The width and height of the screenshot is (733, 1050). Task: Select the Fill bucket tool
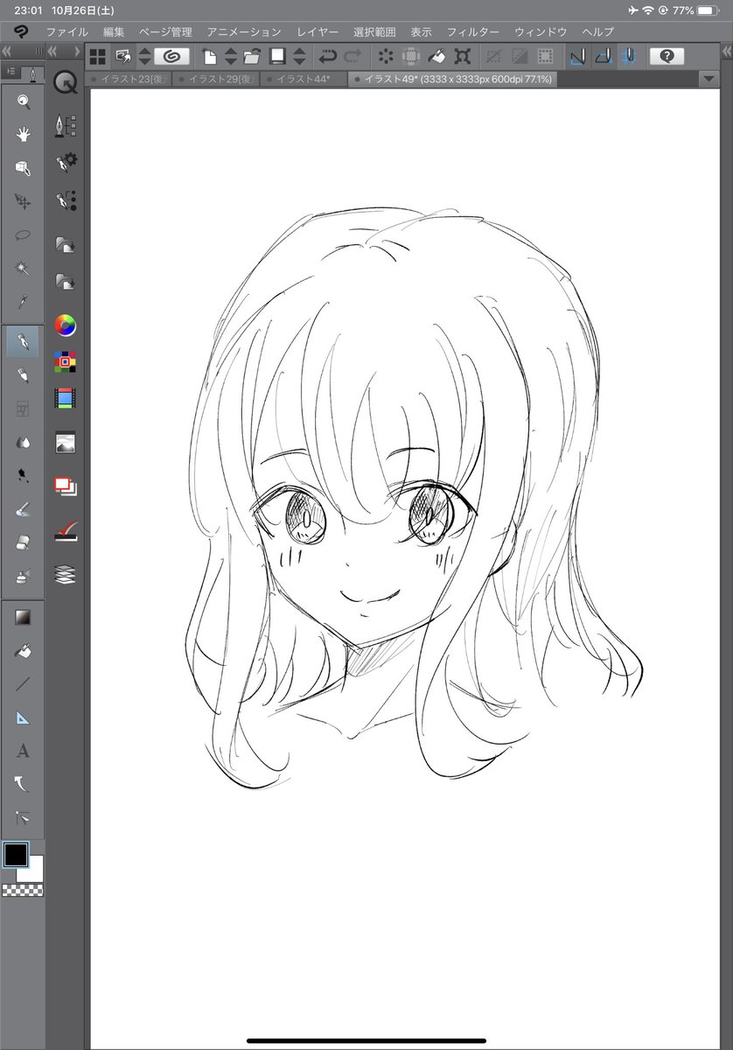(x=23, y=651)
